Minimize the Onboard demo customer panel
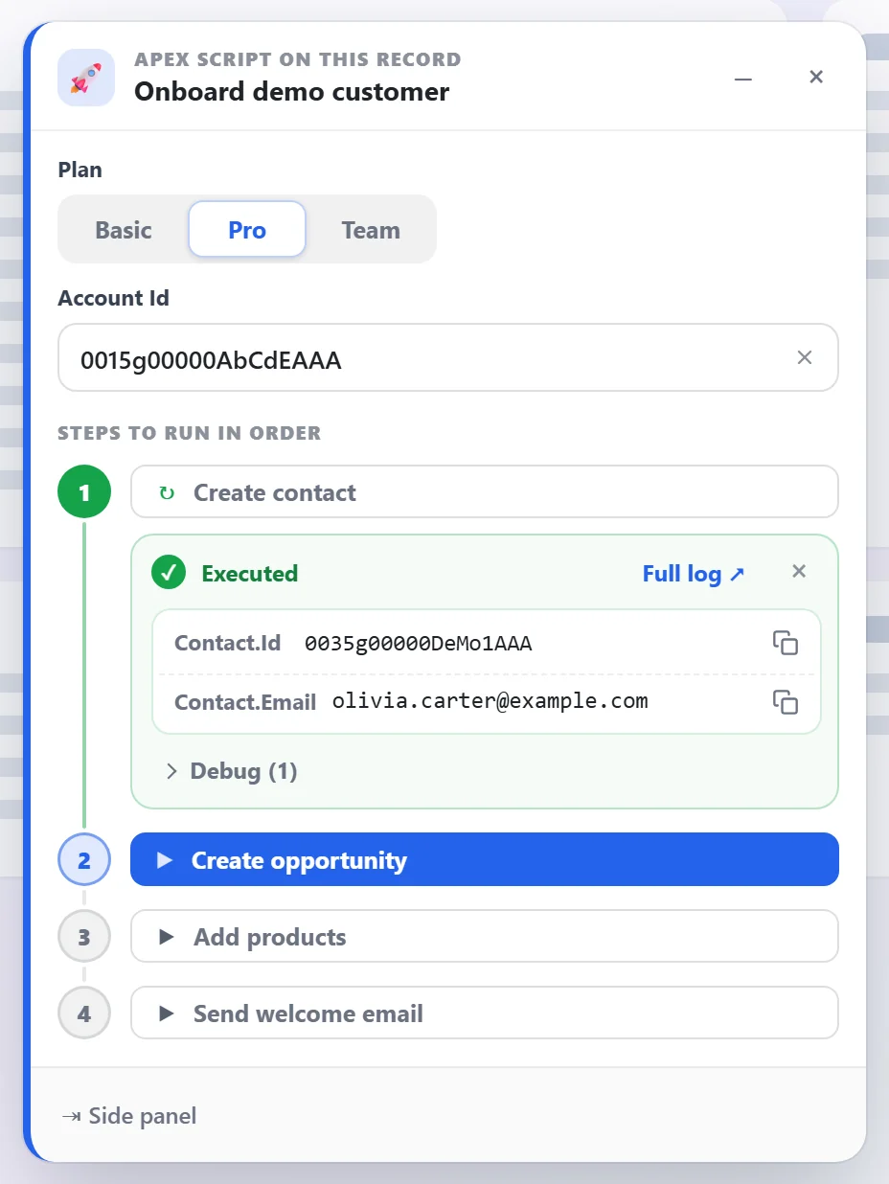889x1184 pixels. tap(743, 78)
